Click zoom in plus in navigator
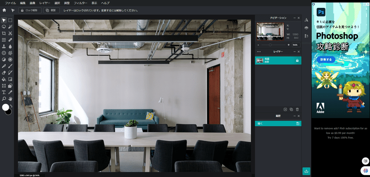370x177 pixels. pos(289,45)
